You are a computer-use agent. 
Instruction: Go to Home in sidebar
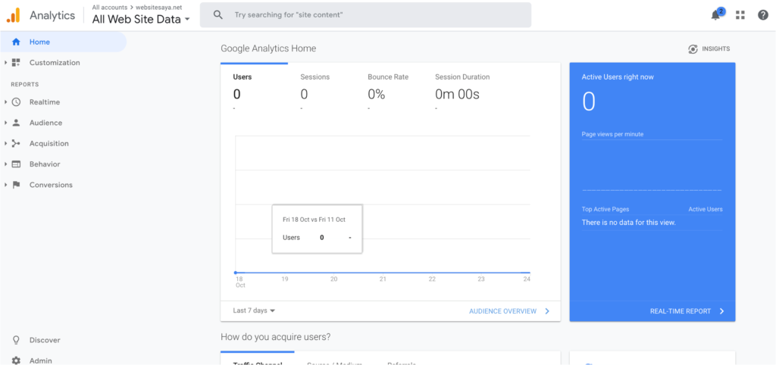click(39, 42)
